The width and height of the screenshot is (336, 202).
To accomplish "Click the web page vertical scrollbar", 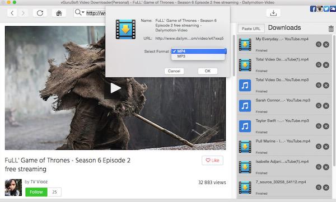I will coord(234,56).
